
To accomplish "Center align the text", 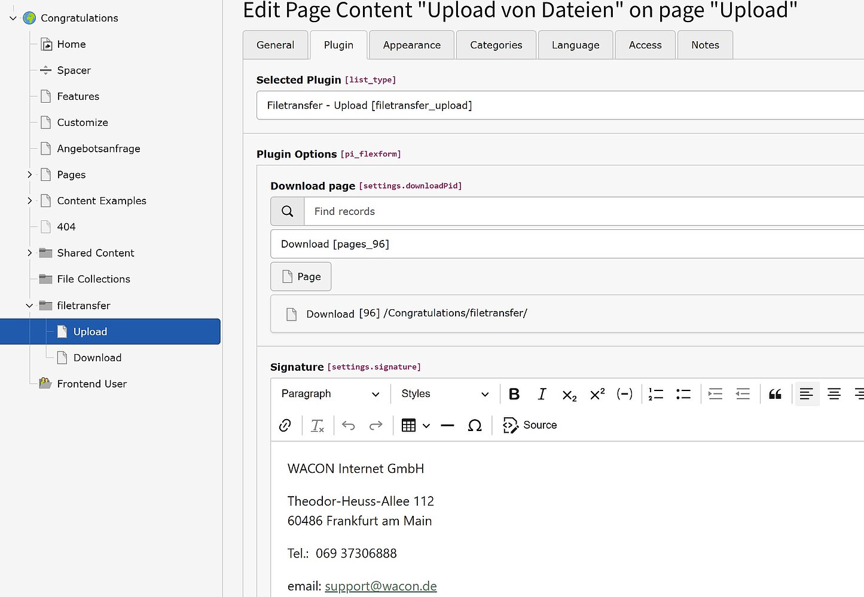I will click(x=834, y=394).
